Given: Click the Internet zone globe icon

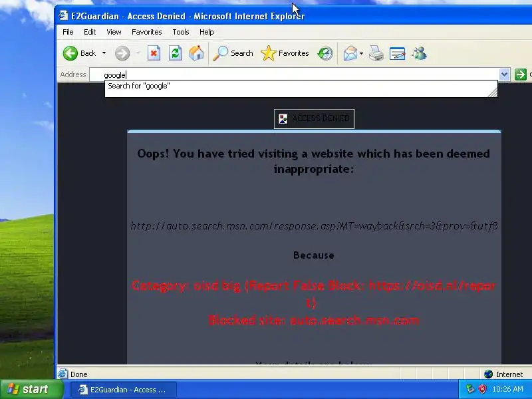Looking at the screenshot, I should pyautogui.click(x=488, y=374).
